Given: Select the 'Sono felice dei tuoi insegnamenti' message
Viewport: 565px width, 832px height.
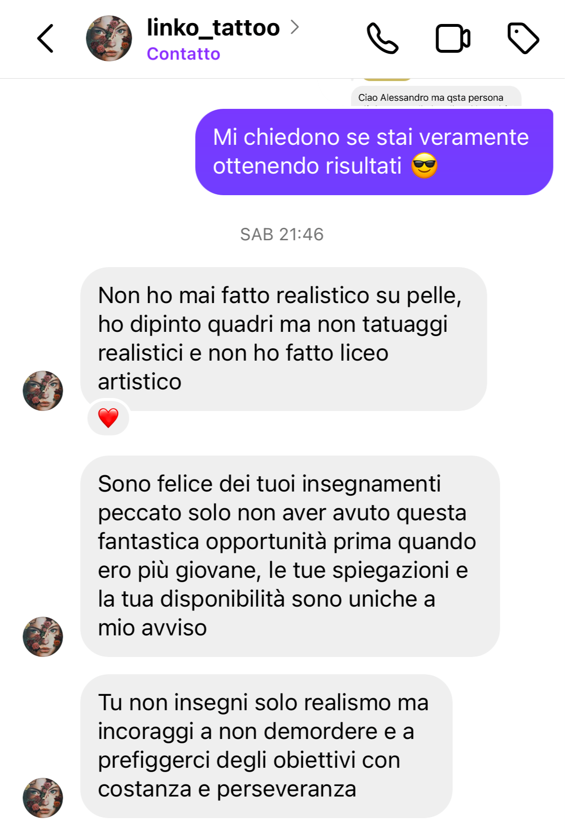Looking at the screenshot, I should (290, 556).
